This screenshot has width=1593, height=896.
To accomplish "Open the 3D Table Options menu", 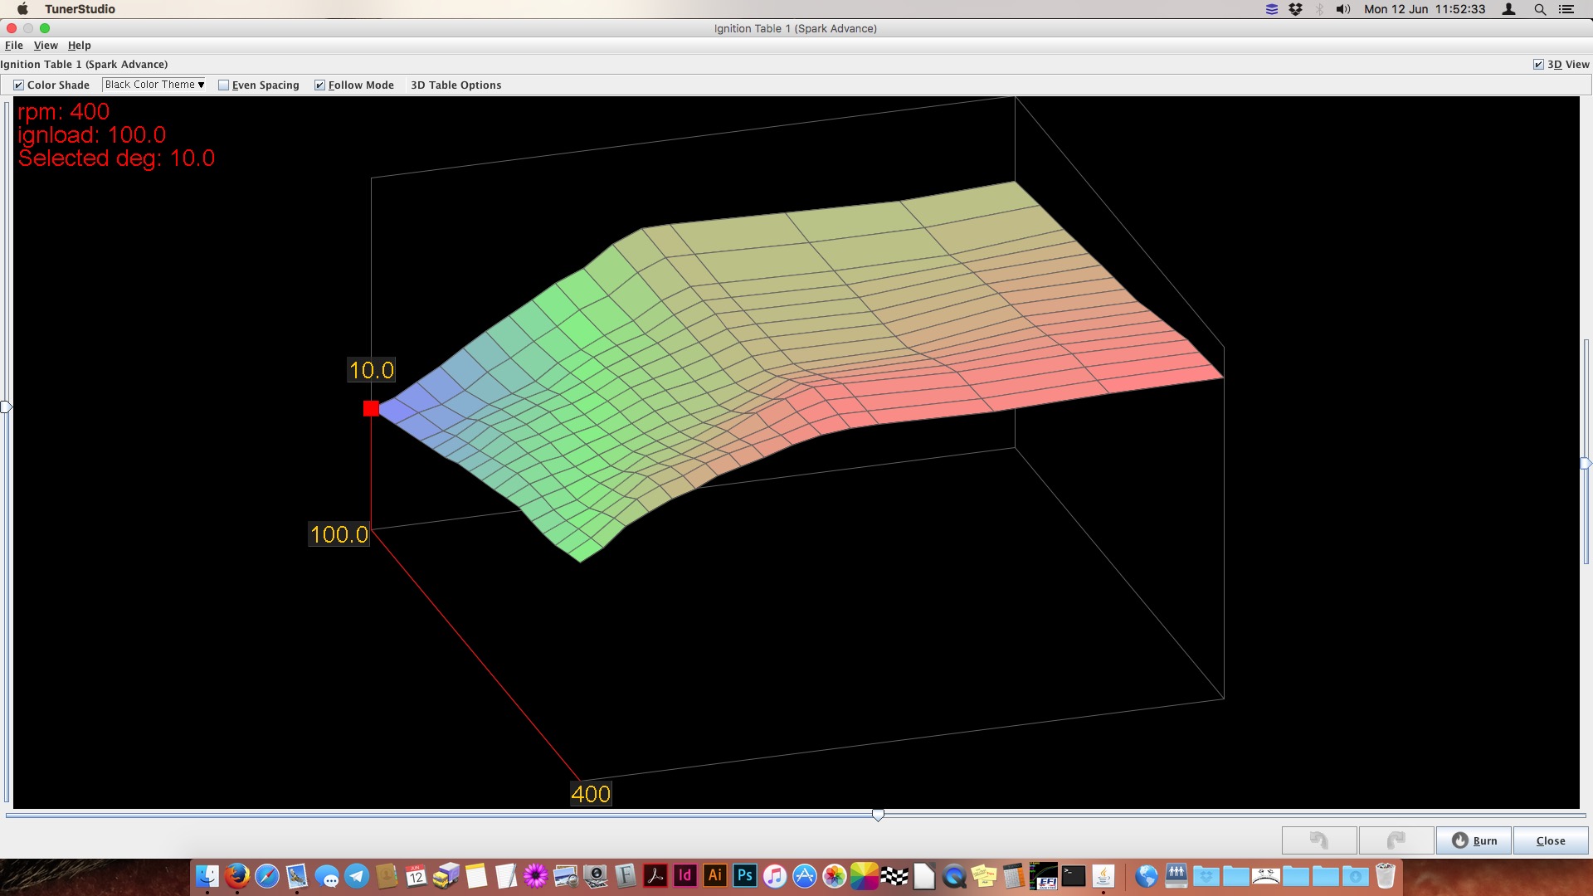I will 455,85.
